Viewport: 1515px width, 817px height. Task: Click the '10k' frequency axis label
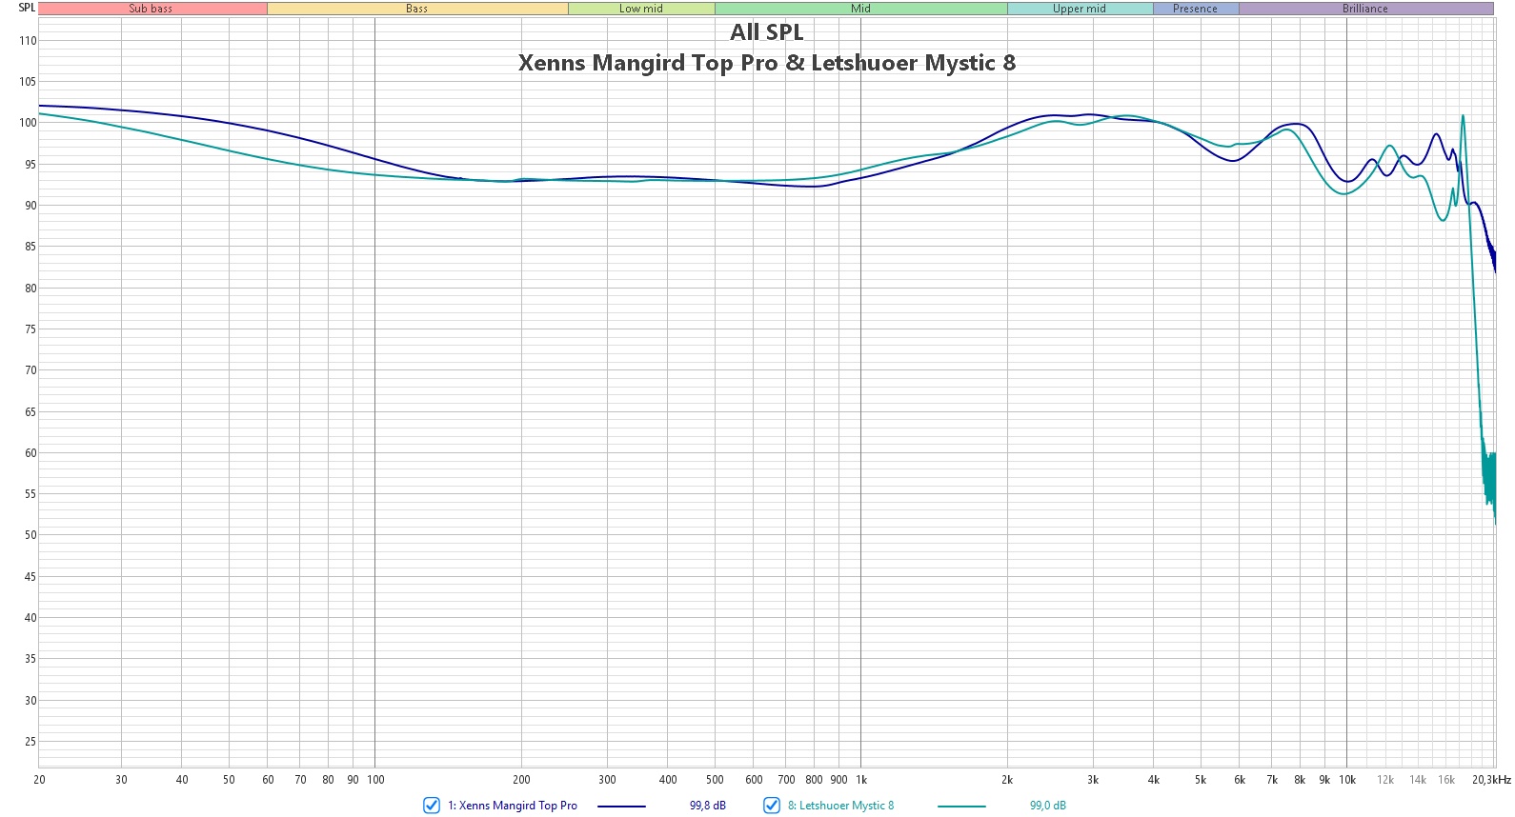(x=1347, y=780)
